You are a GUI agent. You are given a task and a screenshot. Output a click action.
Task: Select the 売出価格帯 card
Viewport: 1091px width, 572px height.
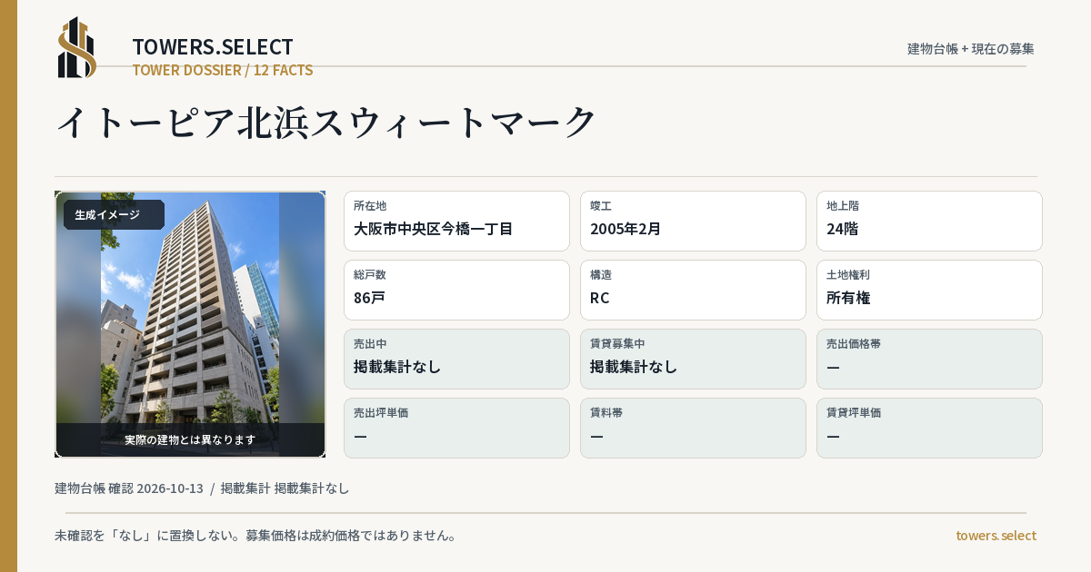click(929, 359)
